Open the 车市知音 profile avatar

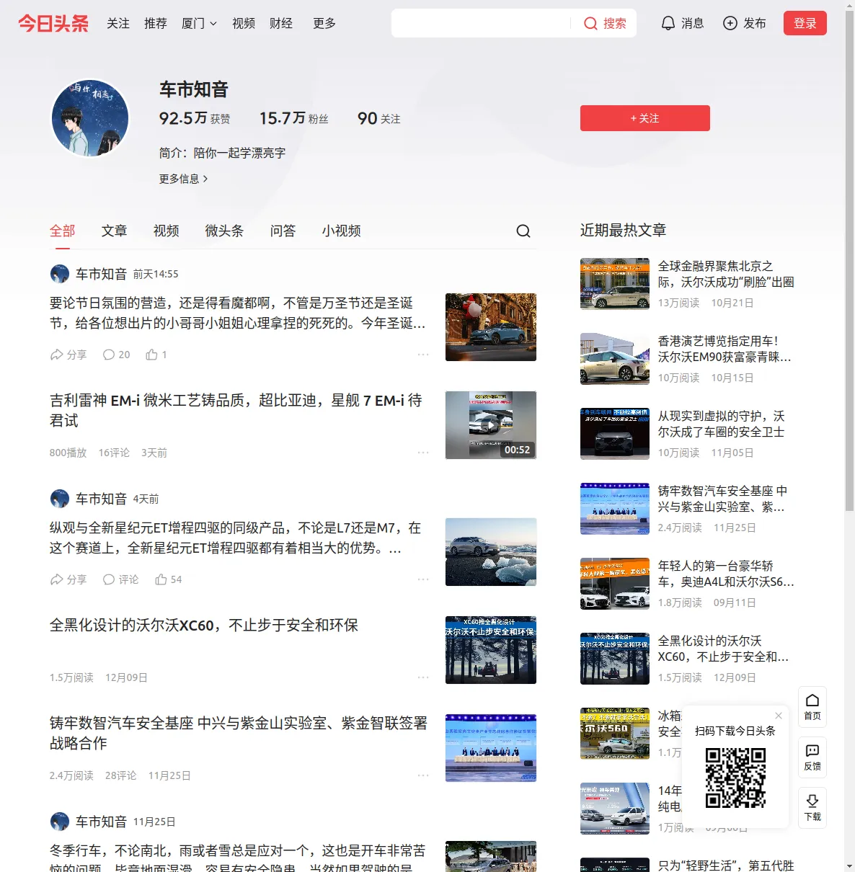click(x=90, y=117)
